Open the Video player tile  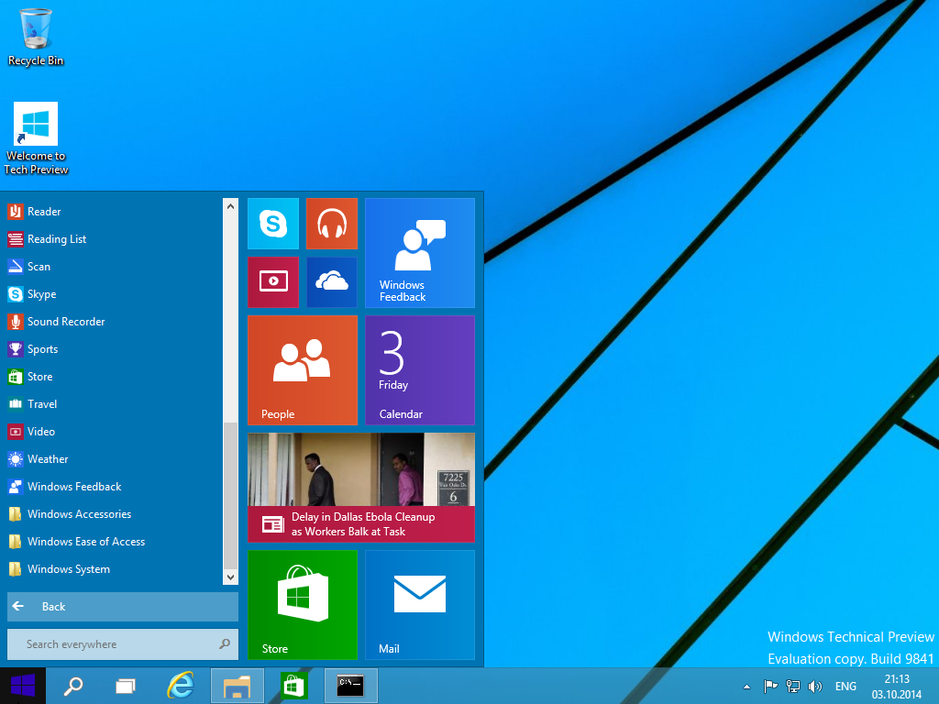273,282
